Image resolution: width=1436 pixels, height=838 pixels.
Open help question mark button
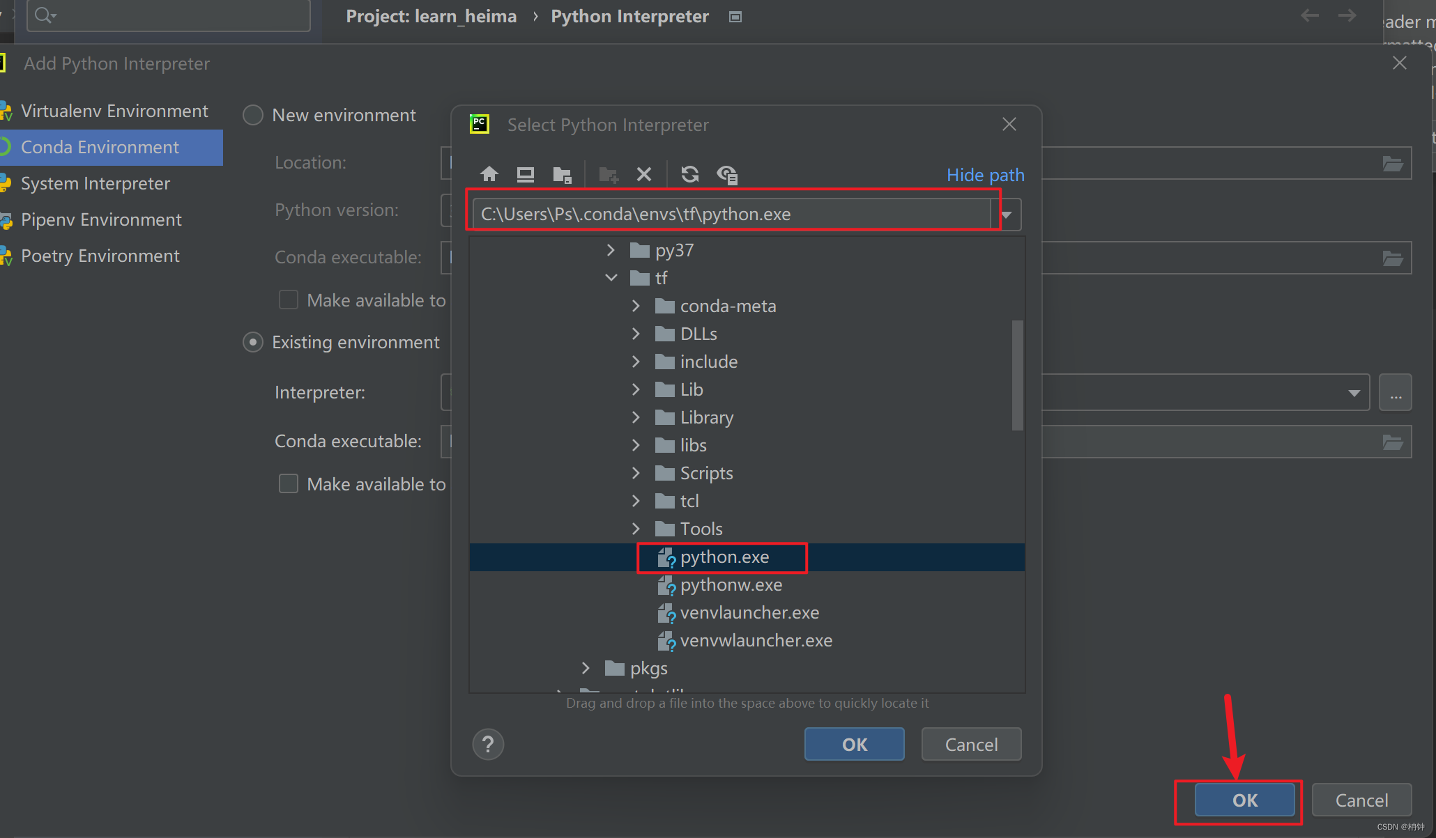pos(488,744)
